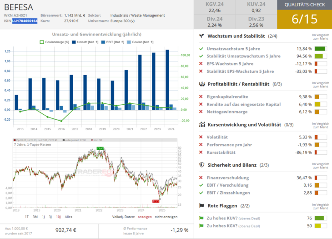This screenshot has width=332, height=239.
Task: Click the WKN A2H5Z1 text
Action: [x=15, y=15]
